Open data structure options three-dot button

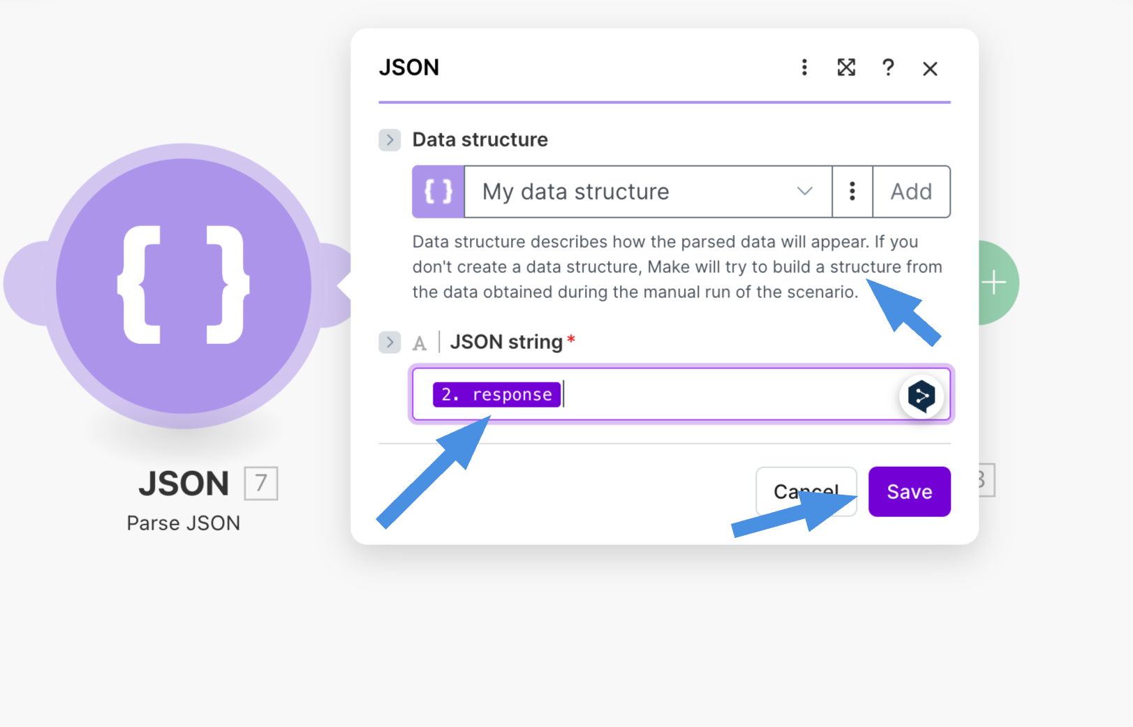coord(852,192)
